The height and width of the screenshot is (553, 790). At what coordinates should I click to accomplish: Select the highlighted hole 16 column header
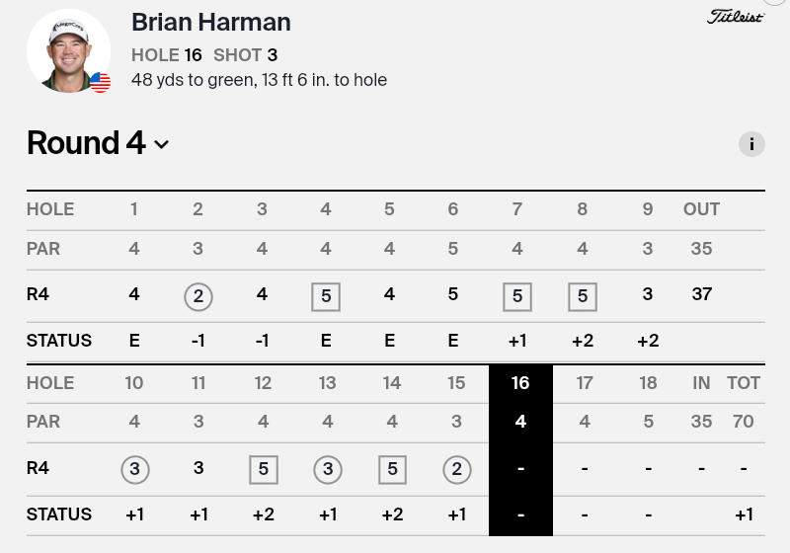click(520, 383)
